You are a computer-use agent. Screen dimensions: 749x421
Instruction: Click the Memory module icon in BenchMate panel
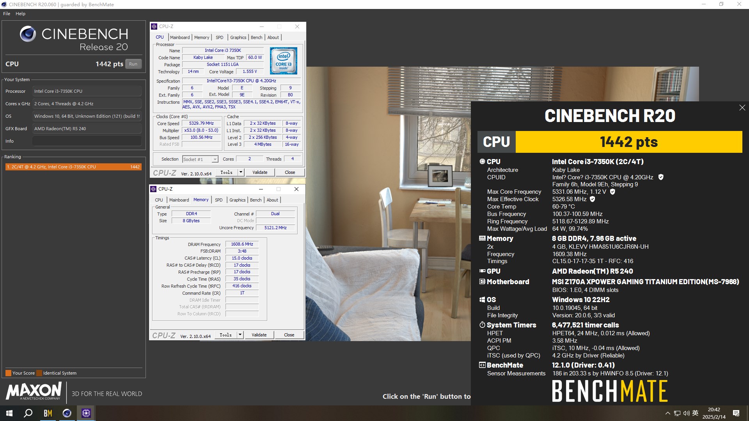coord(482,238)
